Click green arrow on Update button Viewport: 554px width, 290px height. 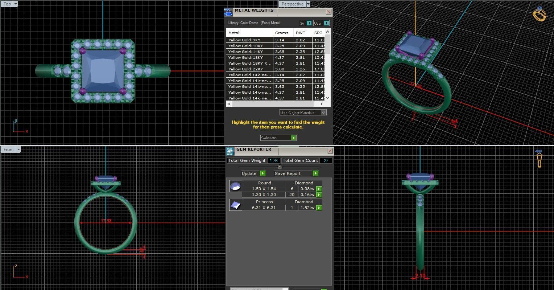263,173
